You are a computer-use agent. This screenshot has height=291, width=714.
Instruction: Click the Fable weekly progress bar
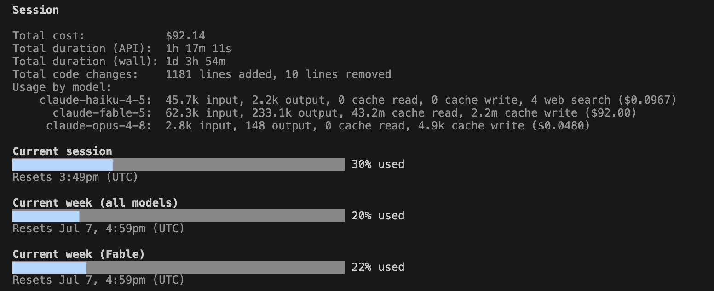178,267
